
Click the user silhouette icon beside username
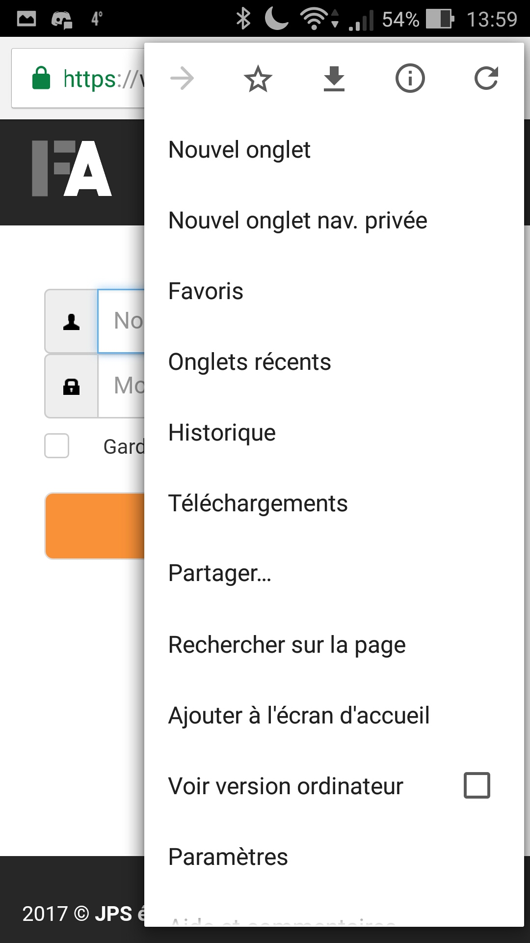point(72,322)
